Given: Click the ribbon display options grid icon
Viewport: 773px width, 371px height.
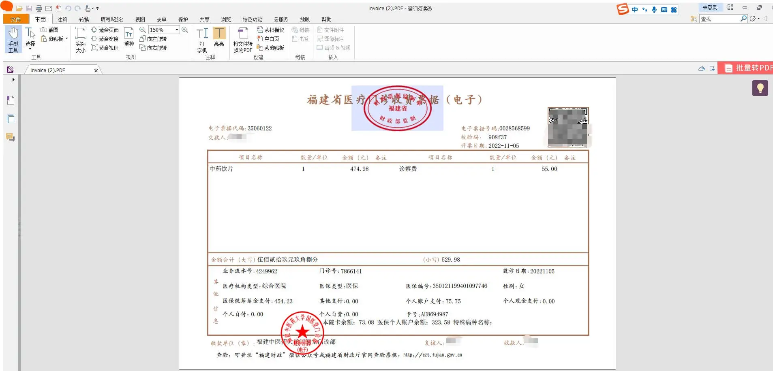Looking at the screenshot, I should 730,7.
